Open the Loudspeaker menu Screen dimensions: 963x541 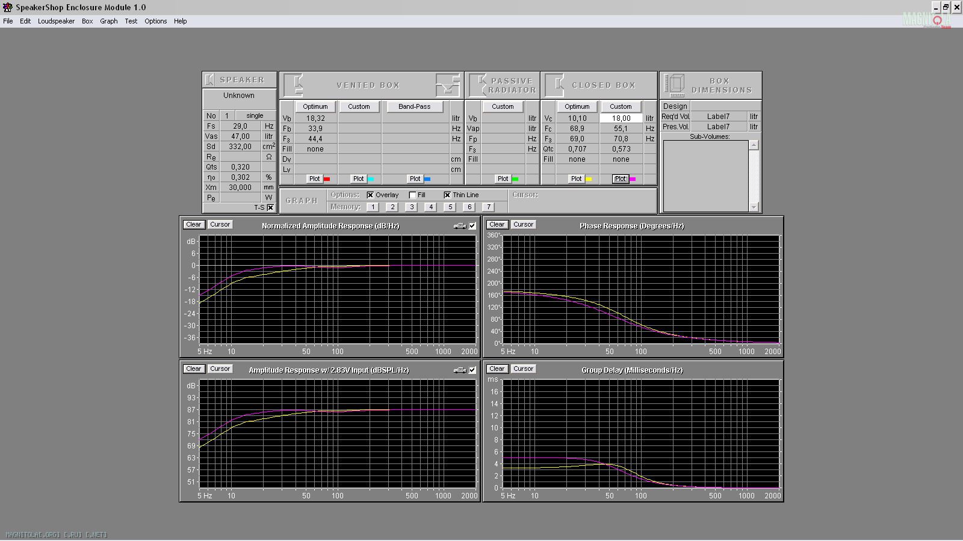56,21
